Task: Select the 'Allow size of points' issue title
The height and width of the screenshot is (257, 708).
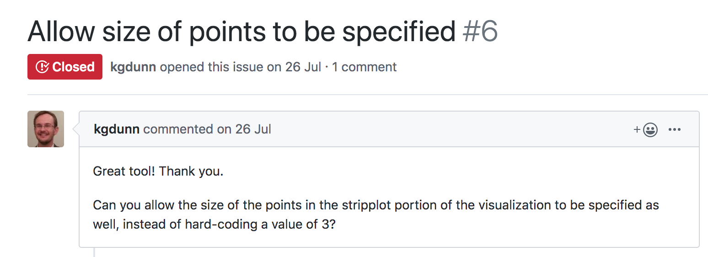Action: point(241,32)
